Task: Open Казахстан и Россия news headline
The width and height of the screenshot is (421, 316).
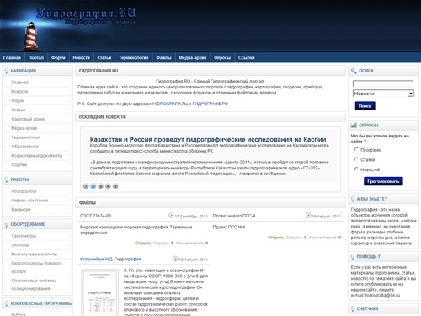Action: point(208,139)
